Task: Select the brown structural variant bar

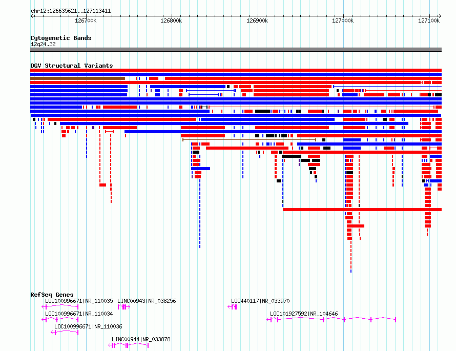Action: click(78, 78)
